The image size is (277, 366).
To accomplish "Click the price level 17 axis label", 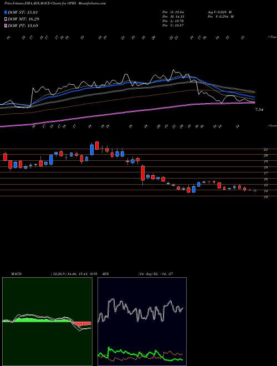I will point(265,173).
